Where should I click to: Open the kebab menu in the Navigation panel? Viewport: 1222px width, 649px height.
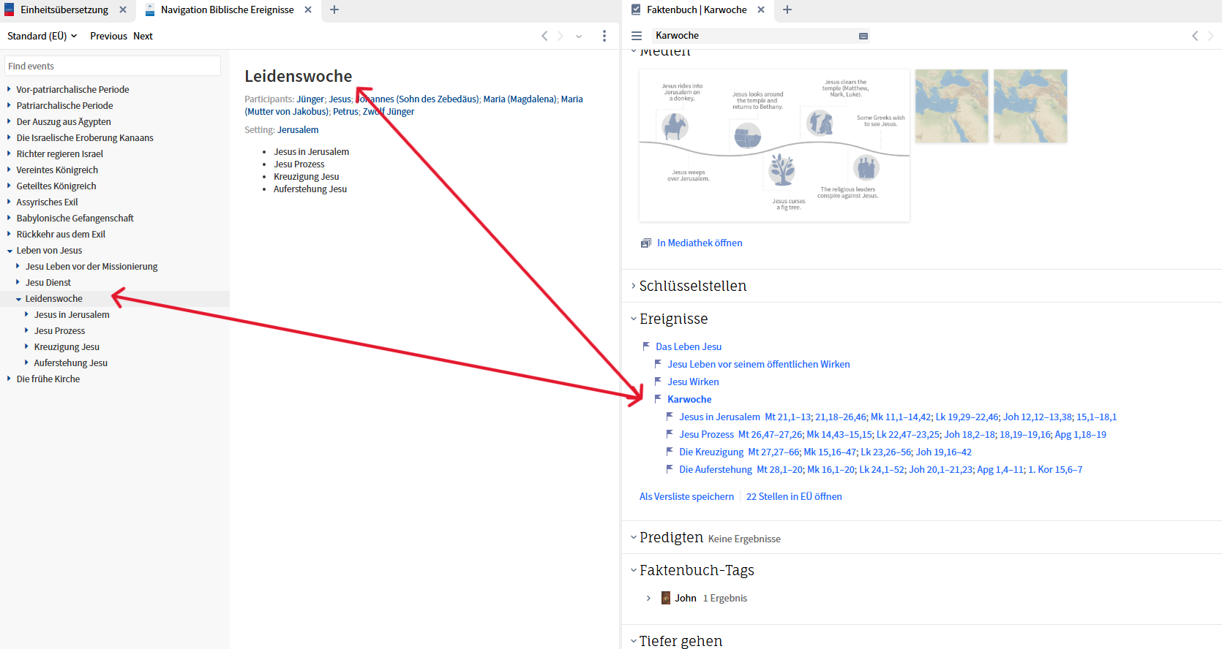coord(604,36)
